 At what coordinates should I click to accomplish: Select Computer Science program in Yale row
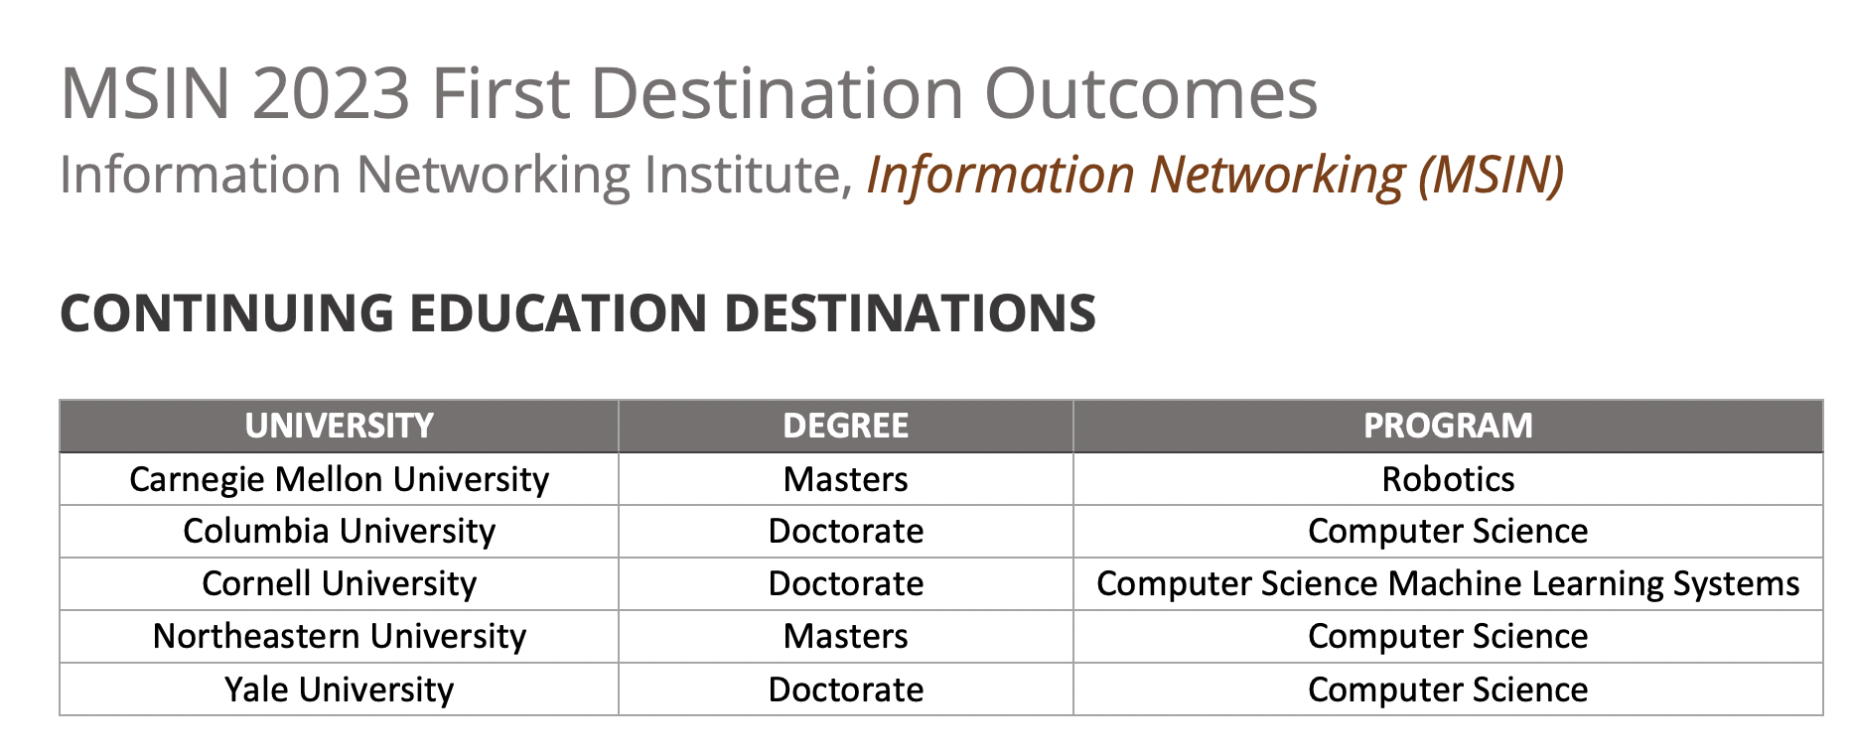[1447, 689]
